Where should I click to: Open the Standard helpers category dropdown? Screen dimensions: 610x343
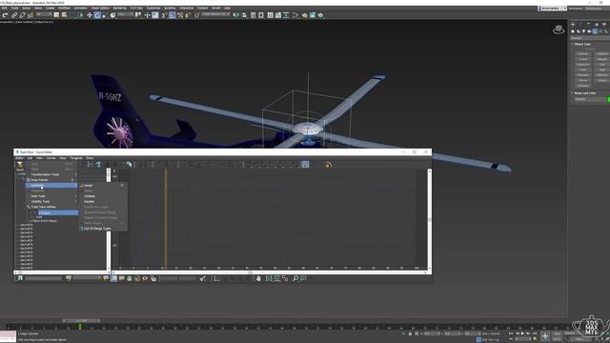[590, 38]
